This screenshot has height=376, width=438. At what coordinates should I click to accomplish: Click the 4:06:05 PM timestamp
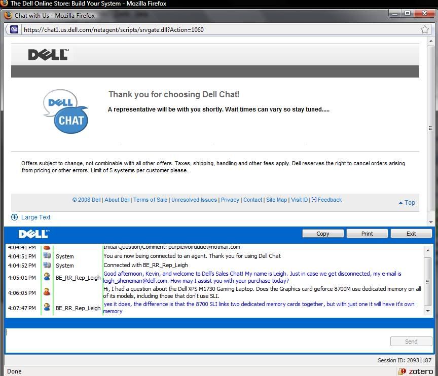point(22,293)
